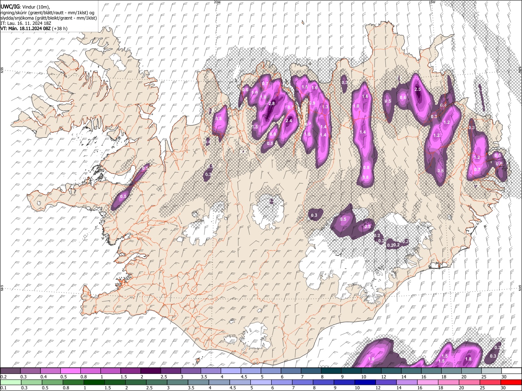
Task: Click the darkest purple 2 swatch, upper legend row
Action: 150,371
